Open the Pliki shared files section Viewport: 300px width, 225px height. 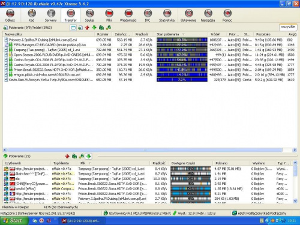click(109, 16)
